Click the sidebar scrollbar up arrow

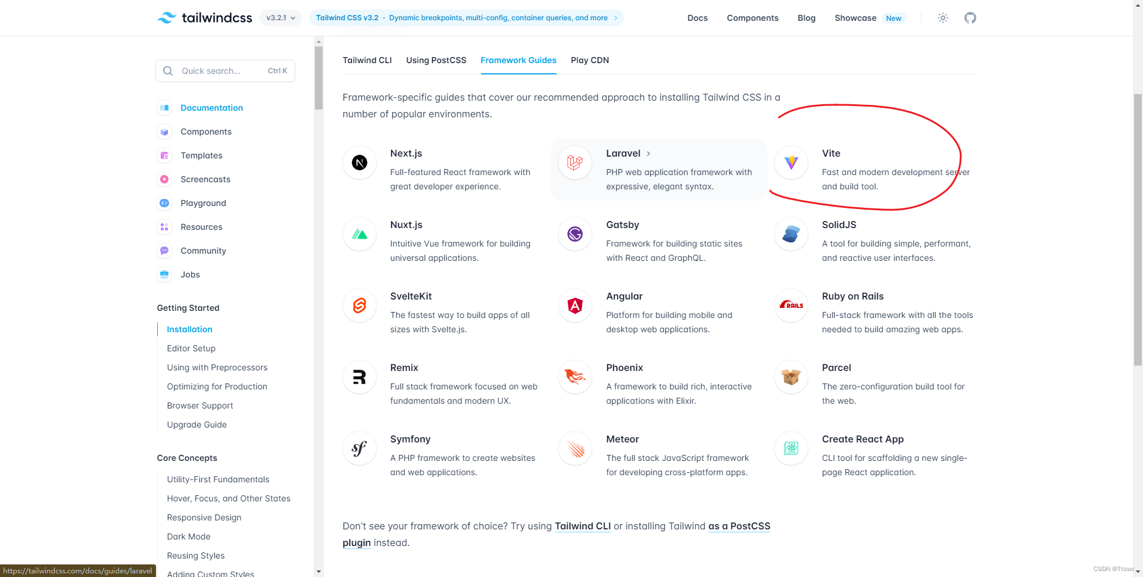318,42
